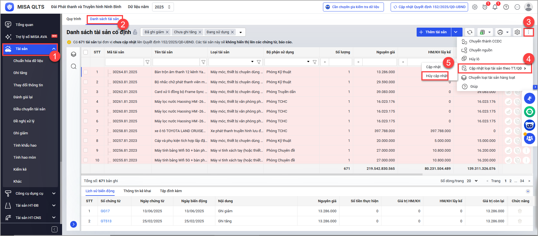
Task: Open the notification bell icon
Action: pyautogui.click(x=495, y=7)
